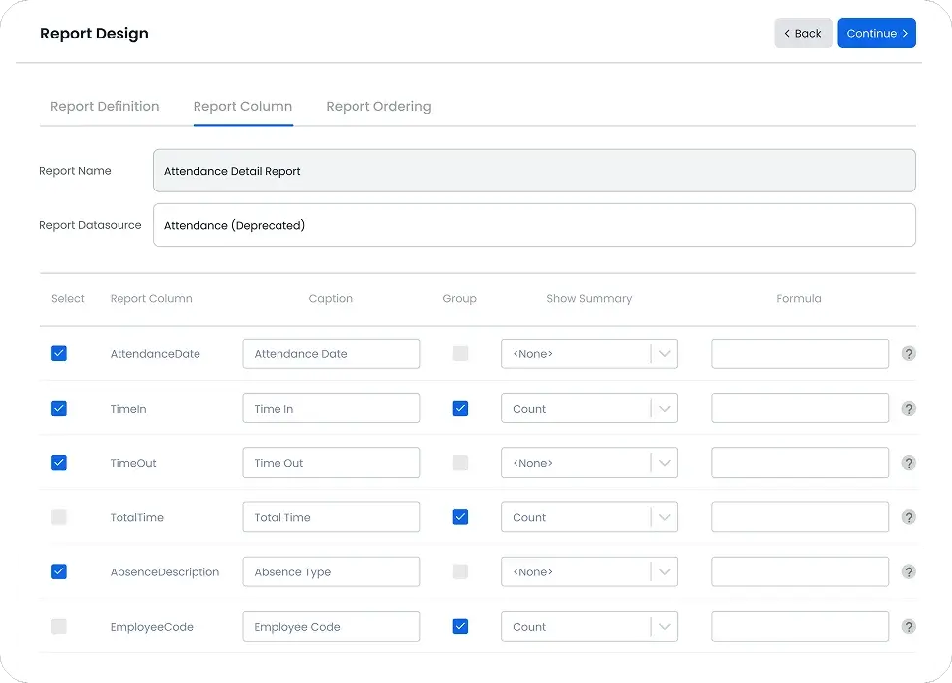
Task: Edit the Report Name field
Action: click(x=534, y=171)
